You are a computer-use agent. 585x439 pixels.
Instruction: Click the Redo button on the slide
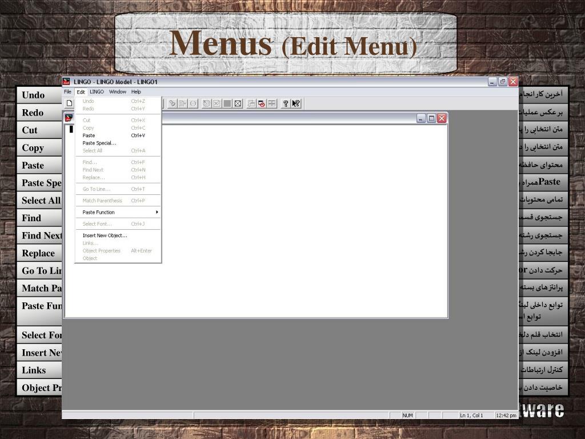[39, 113]
